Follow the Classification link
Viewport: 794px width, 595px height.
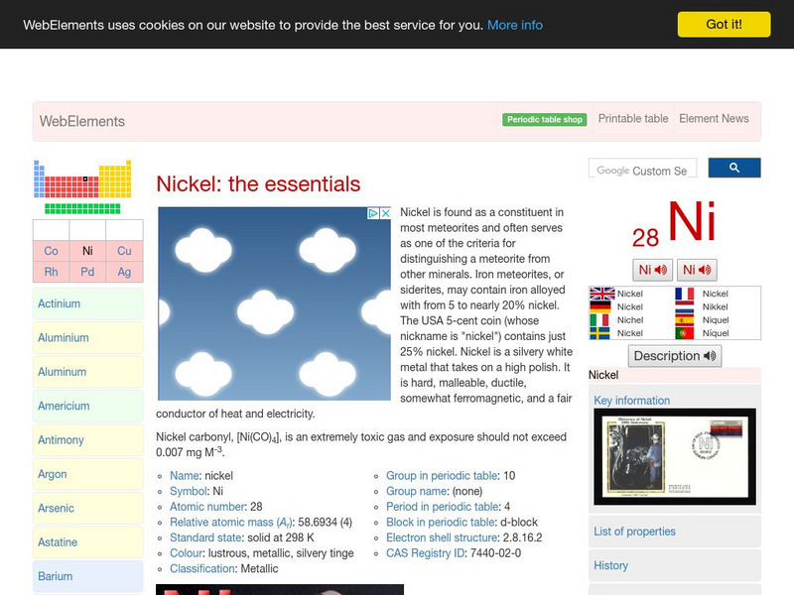pos(202,568)
